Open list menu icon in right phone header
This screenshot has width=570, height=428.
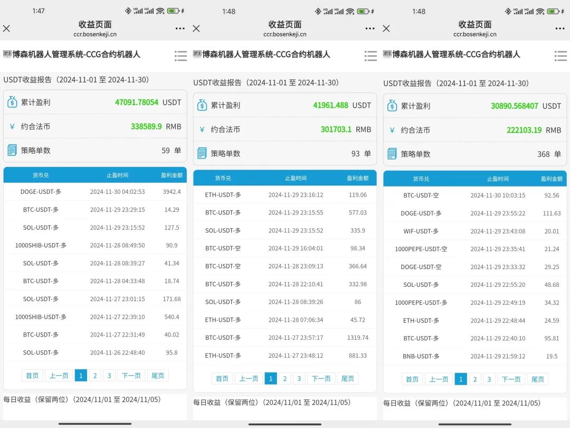[x=560, y=55]
